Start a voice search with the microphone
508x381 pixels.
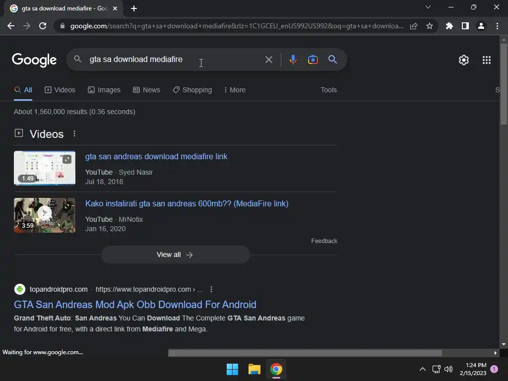(293, 60)
